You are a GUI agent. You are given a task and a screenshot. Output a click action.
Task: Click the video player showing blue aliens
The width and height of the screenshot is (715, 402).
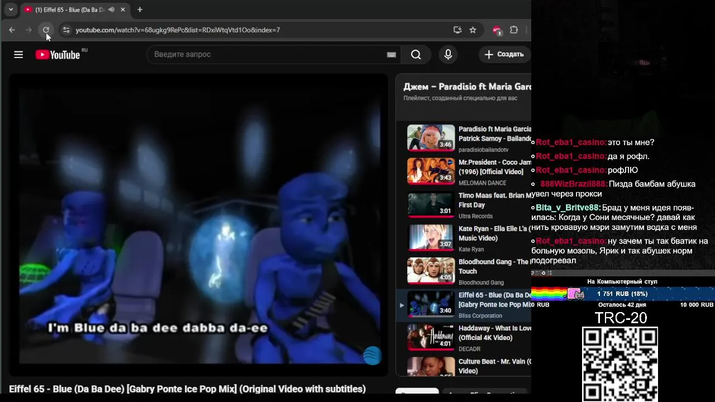tap(198, 224)
